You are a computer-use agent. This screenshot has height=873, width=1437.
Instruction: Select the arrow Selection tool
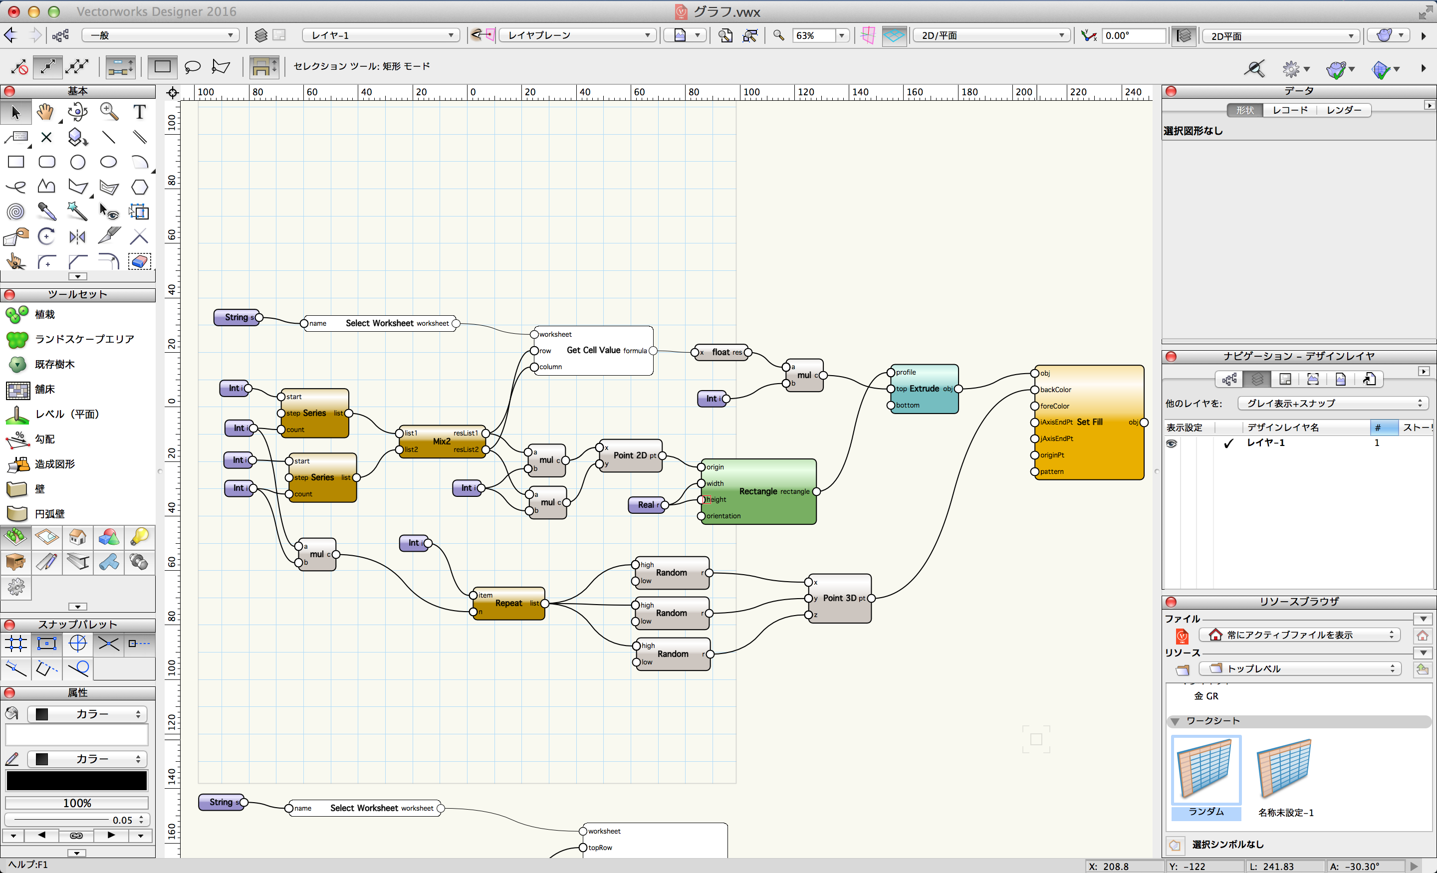click(x=16, y=112)
